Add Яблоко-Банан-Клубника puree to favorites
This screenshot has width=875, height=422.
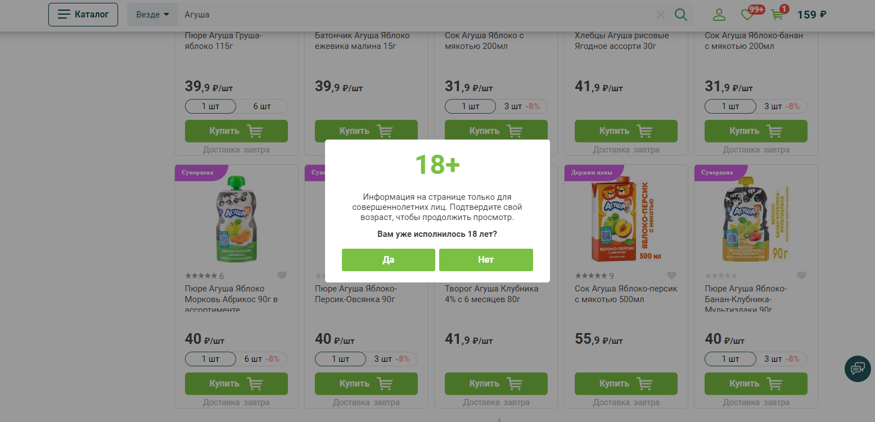pos(801,276)
